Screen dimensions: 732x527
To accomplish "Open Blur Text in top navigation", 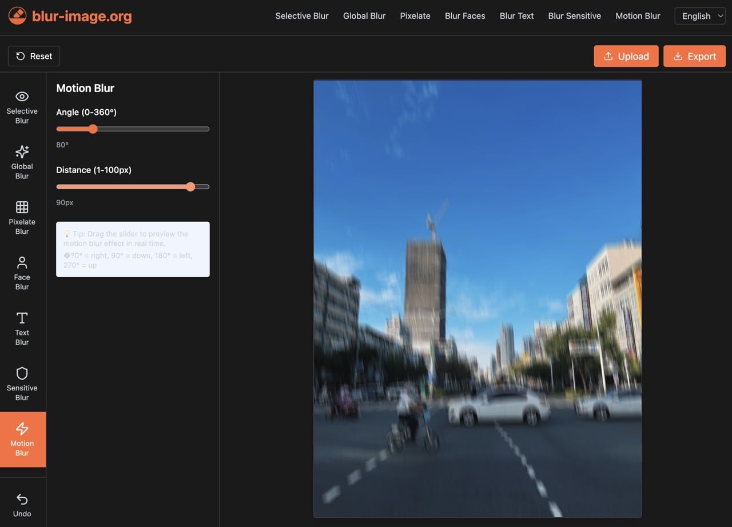I will coord(516,16).
